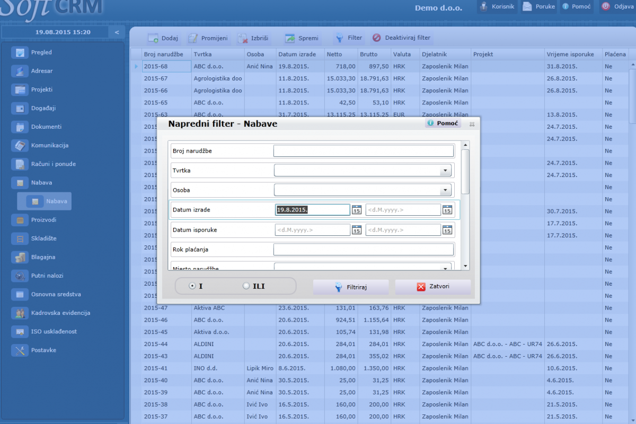Click Odjava logout power icon
636x424 pixels.
point(605,6)
